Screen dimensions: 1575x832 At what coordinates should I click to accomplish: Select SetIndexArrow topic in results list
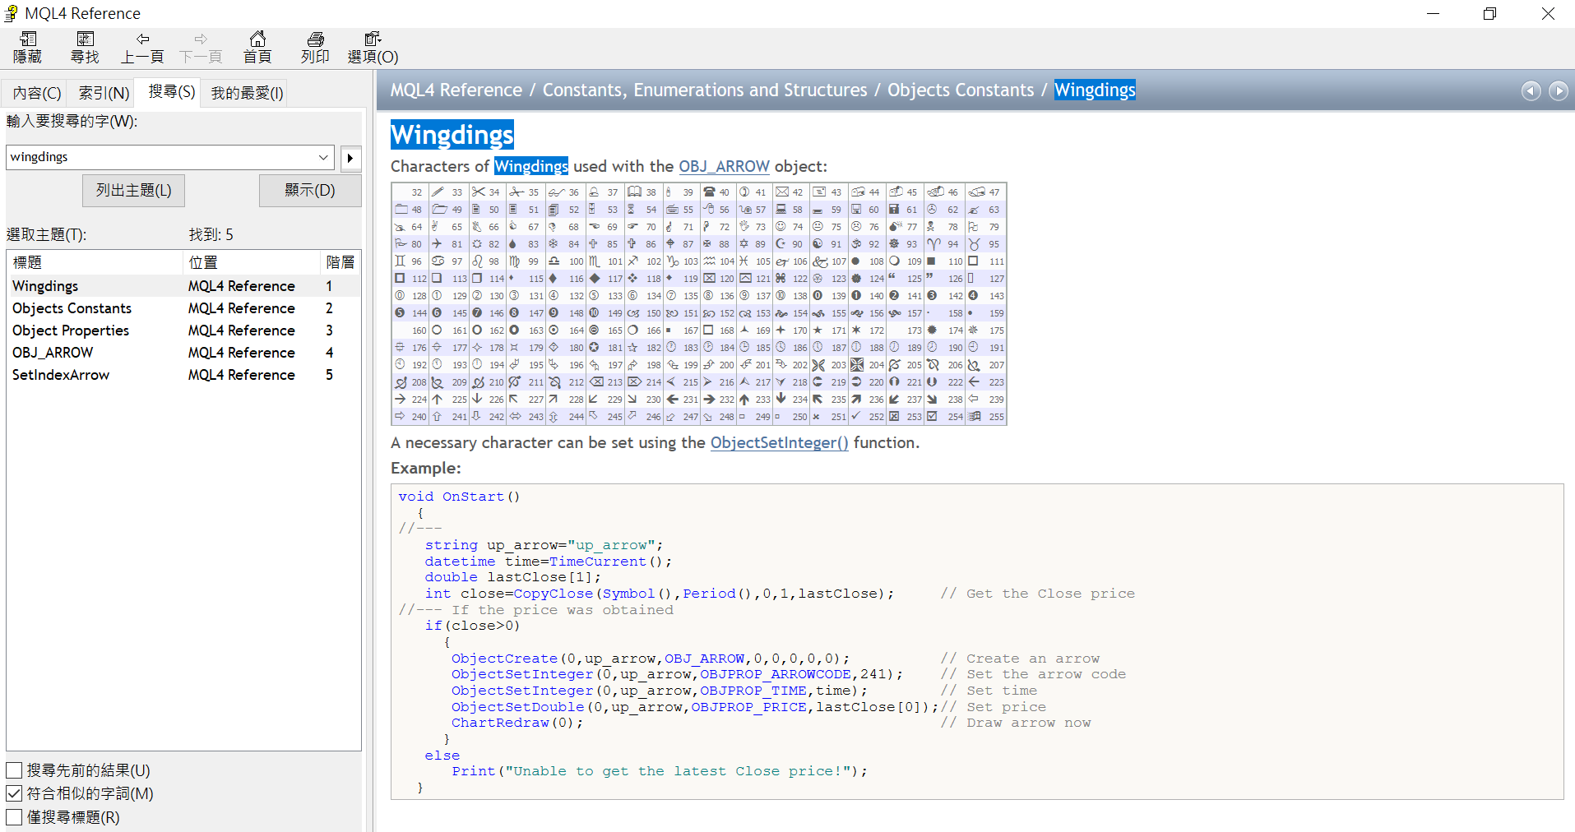(183, 375)
